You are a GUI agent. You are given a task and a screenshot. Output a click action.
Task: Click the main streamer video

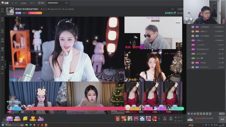click(67, 49)
